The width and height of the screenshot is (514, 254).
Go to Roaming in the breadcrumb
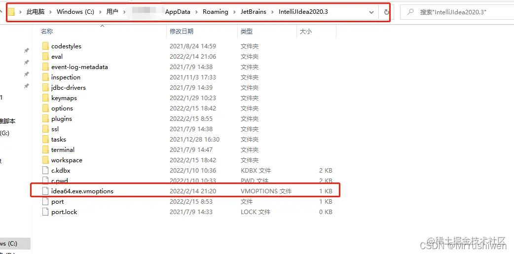pos(216,12)
